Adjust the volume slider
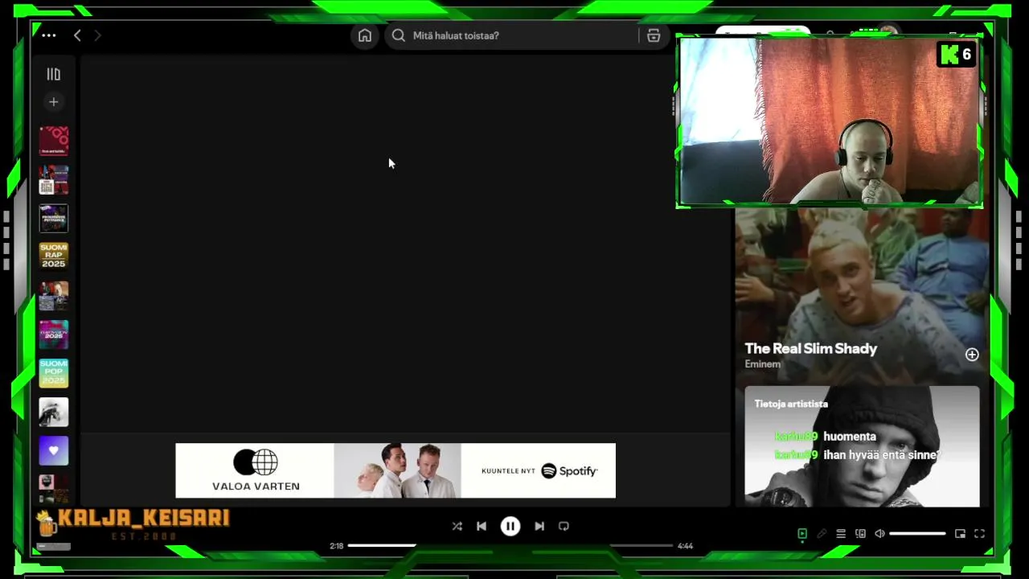This screenshot has height=579, width=1029. pos(917,533)
